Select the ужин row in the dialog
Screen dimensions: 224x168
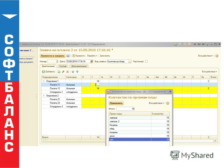point(139,136)
